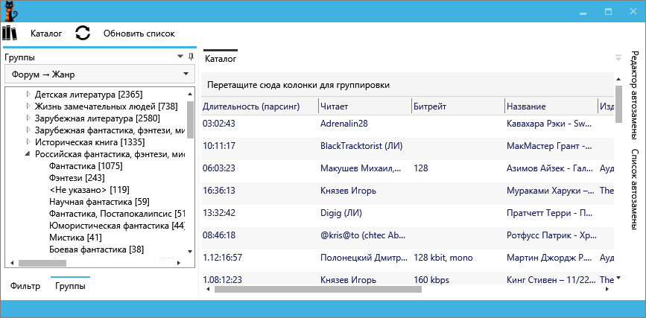Select Фантастика [1075] genre

(86, 166)
